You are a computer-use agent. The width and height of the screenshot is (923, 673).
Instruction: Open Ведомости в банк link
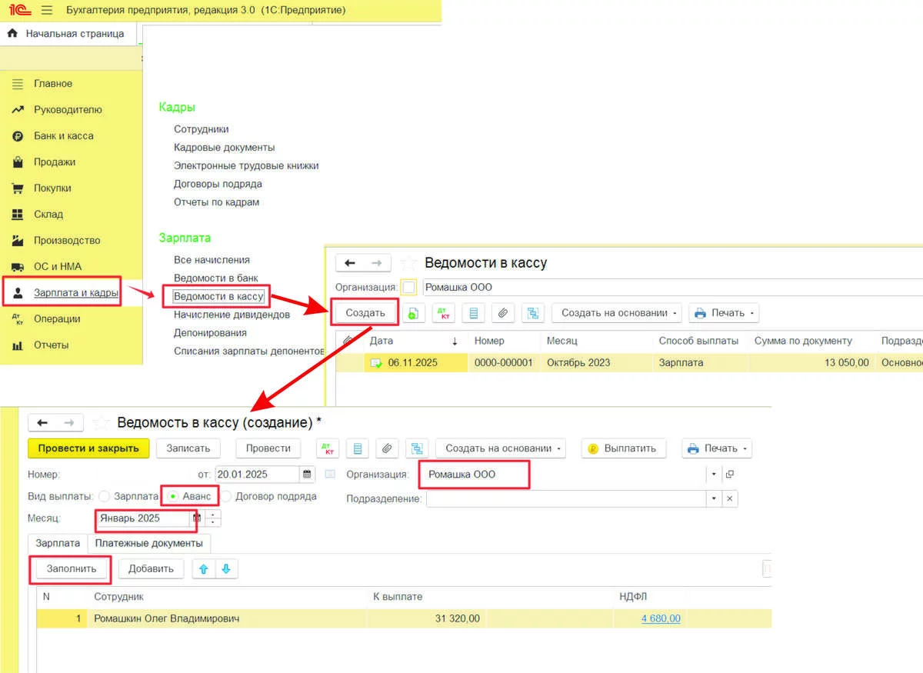(x=216, y=278)
